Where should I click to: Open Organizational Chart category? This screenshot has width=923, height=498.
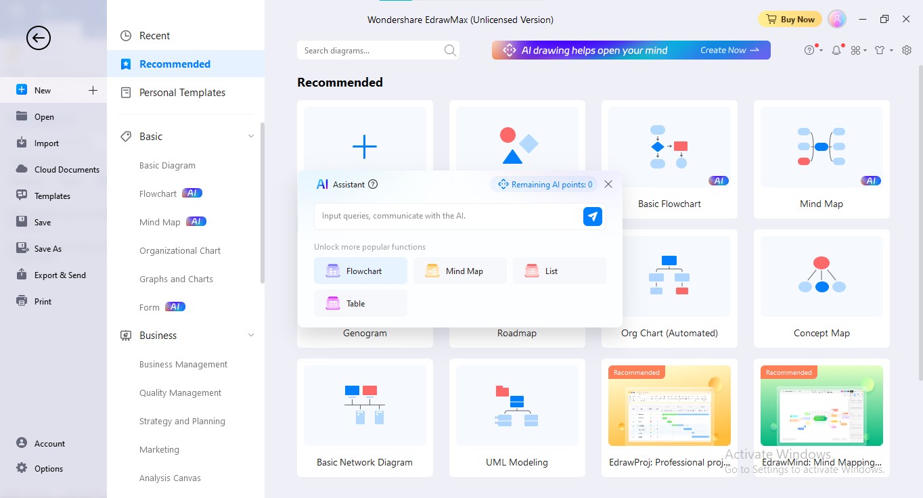(180, 250)
